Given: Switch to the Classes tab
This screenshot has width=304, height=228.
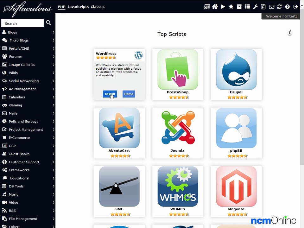Looking at the screenshot, I should click(98, 7).
